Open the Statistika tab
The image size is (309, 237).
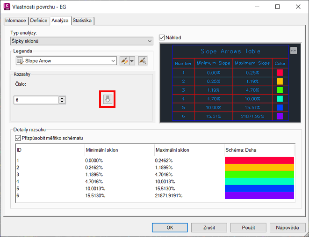[82, 21]
